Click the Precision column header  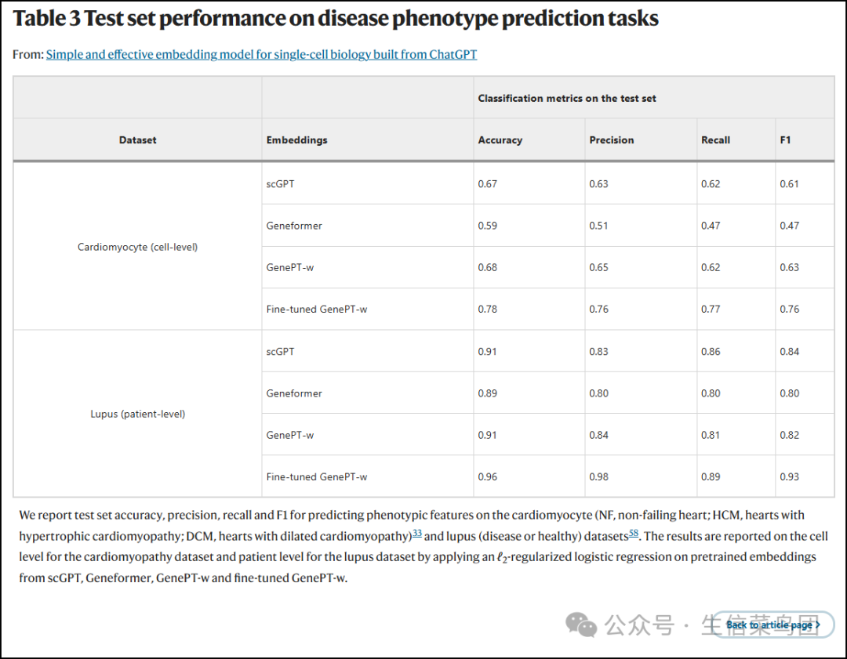coord(612,140)
